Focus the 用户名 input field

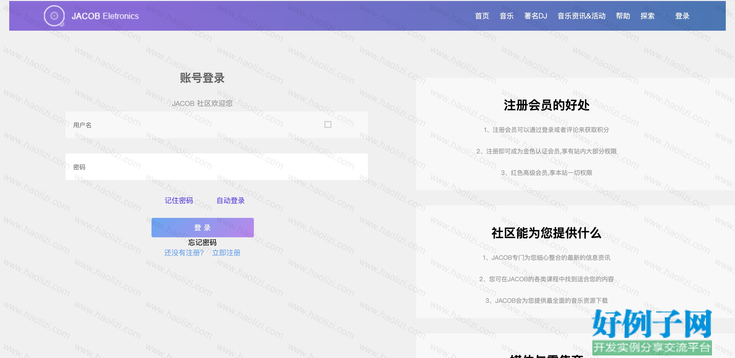point(217,125)
